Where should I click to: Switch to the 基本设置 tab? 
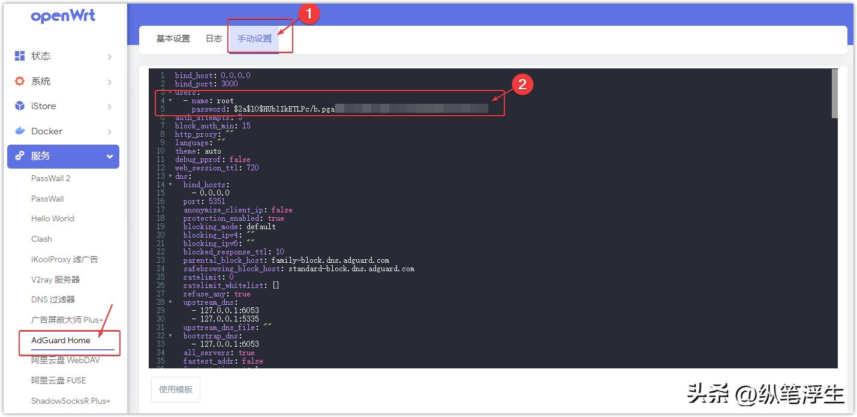point(174,37)
